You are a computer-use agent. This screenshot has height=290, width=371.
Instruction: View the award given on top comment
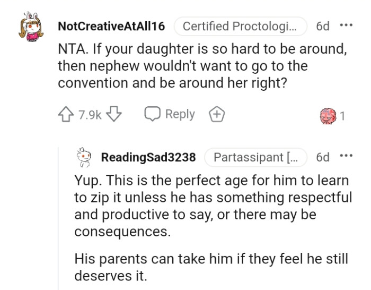[x=329, y=115]
